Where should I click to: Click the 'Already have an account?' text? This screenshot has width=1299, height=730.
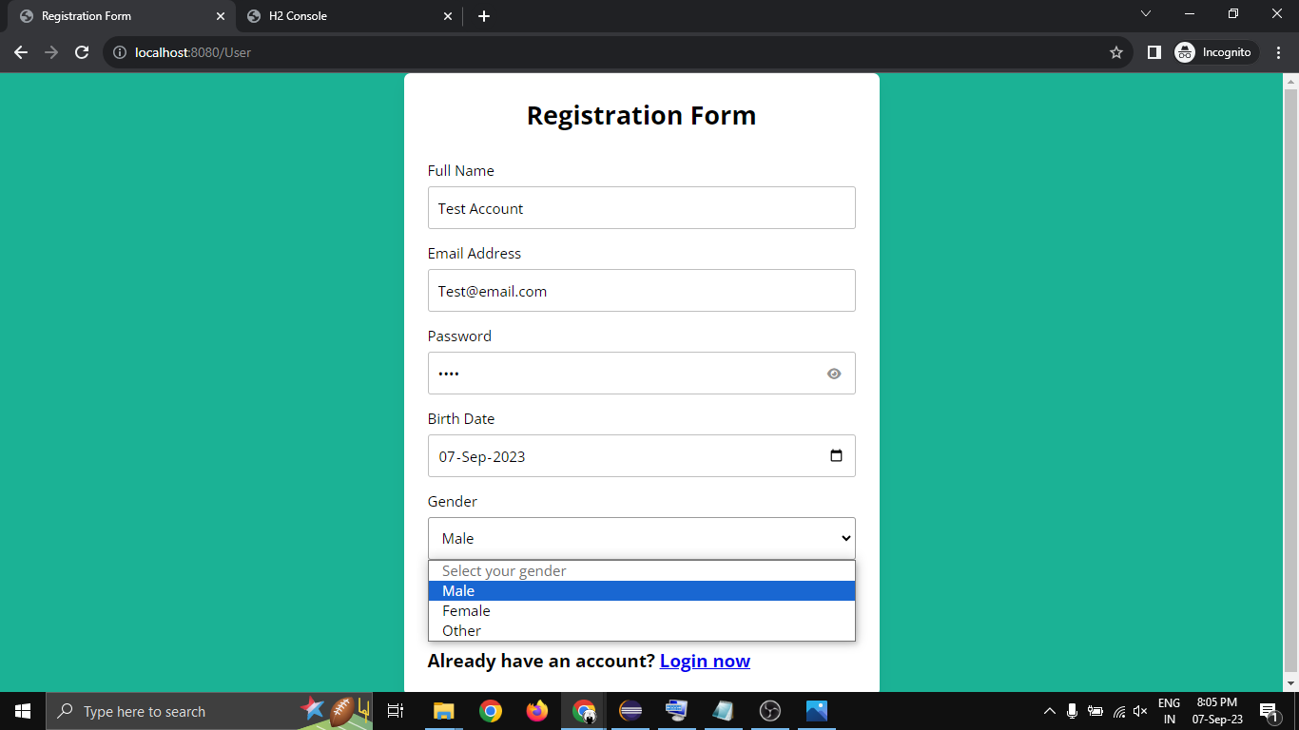coord(541,661)
